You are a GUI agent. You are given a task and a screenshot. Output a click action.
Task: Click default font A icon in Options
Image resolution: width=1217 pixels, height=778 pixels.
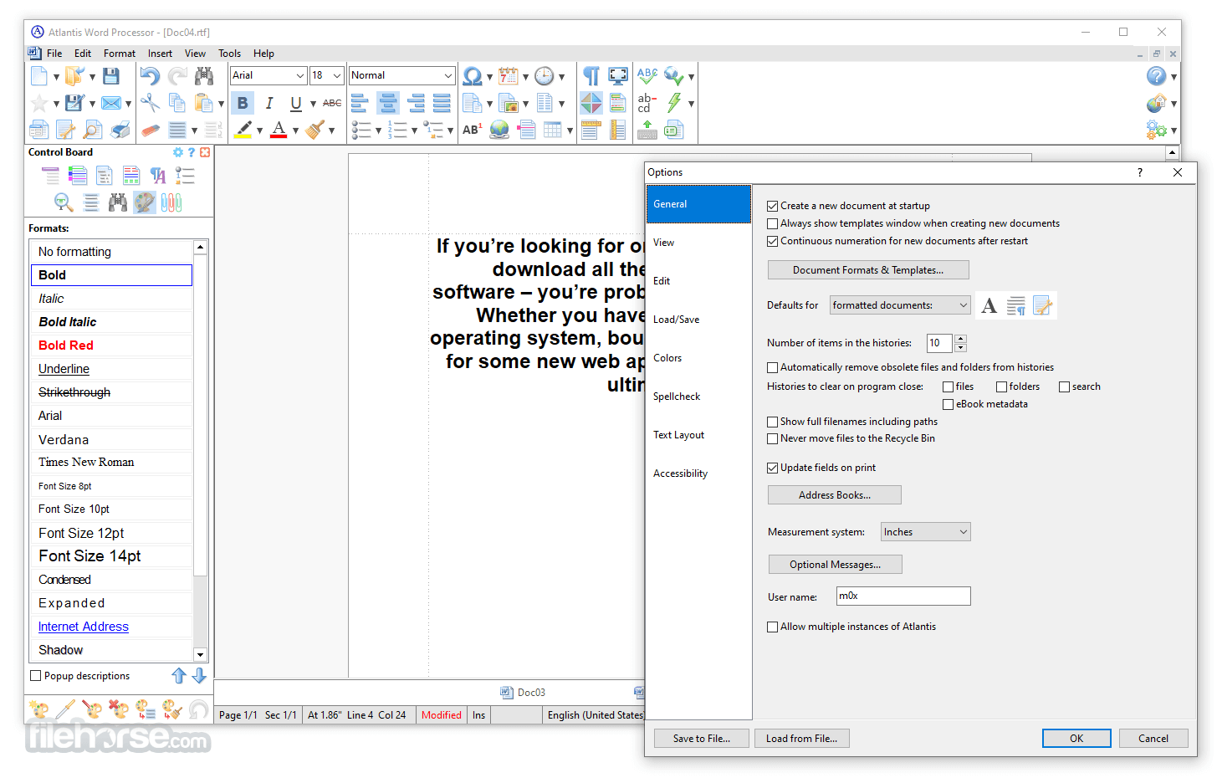point(989,305)
